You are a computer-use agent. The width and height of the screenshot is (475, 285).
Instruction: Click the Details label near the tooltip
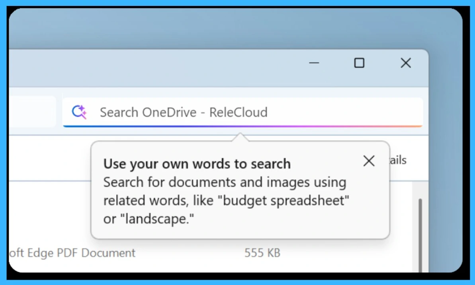coord(397,160)
